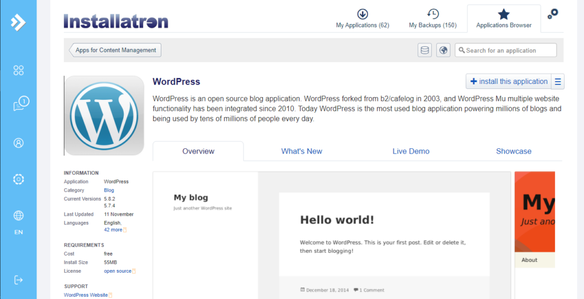
Task: Click the logout icon in sidebar
Action: (19, 280)
